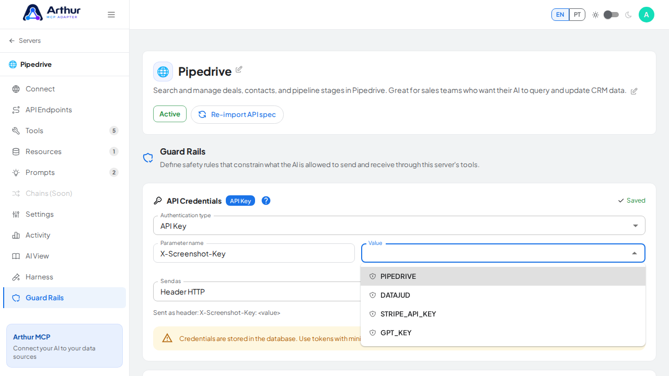Click the shield icon next to the Guard Rails heading

point(148,158)
